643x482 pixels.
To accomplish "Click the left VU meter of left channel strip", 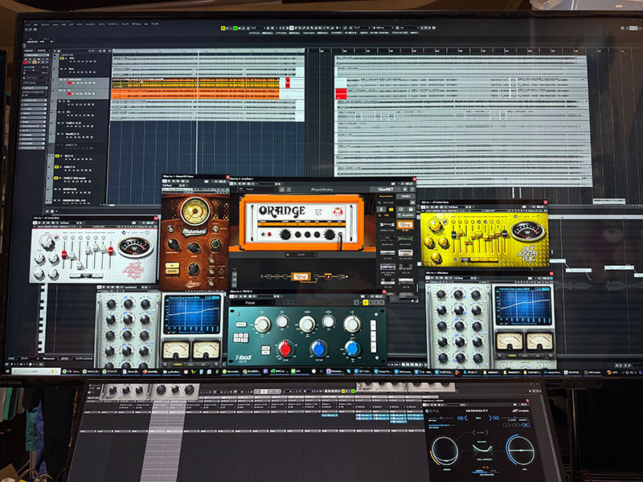I will point(176,349).
